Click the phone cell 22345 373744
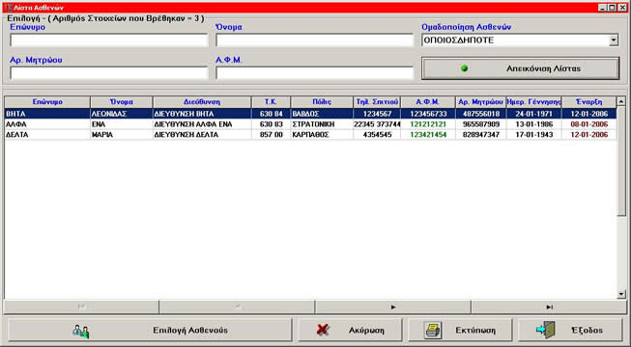The height and width of the screenshot is (347, 631). (x=377, y=124)
